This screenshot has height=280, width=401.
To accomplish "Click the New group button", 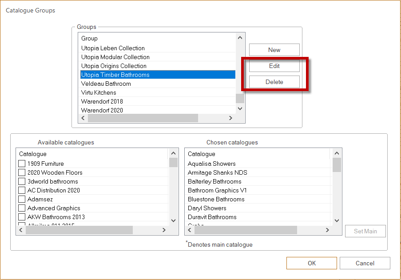I will (x=274, y=50).
